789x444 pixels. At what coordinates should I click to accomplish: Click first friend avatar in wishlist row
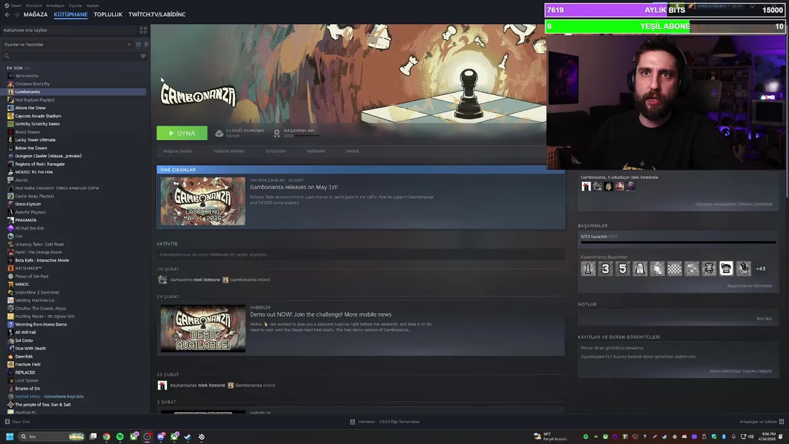pos(586,186)
